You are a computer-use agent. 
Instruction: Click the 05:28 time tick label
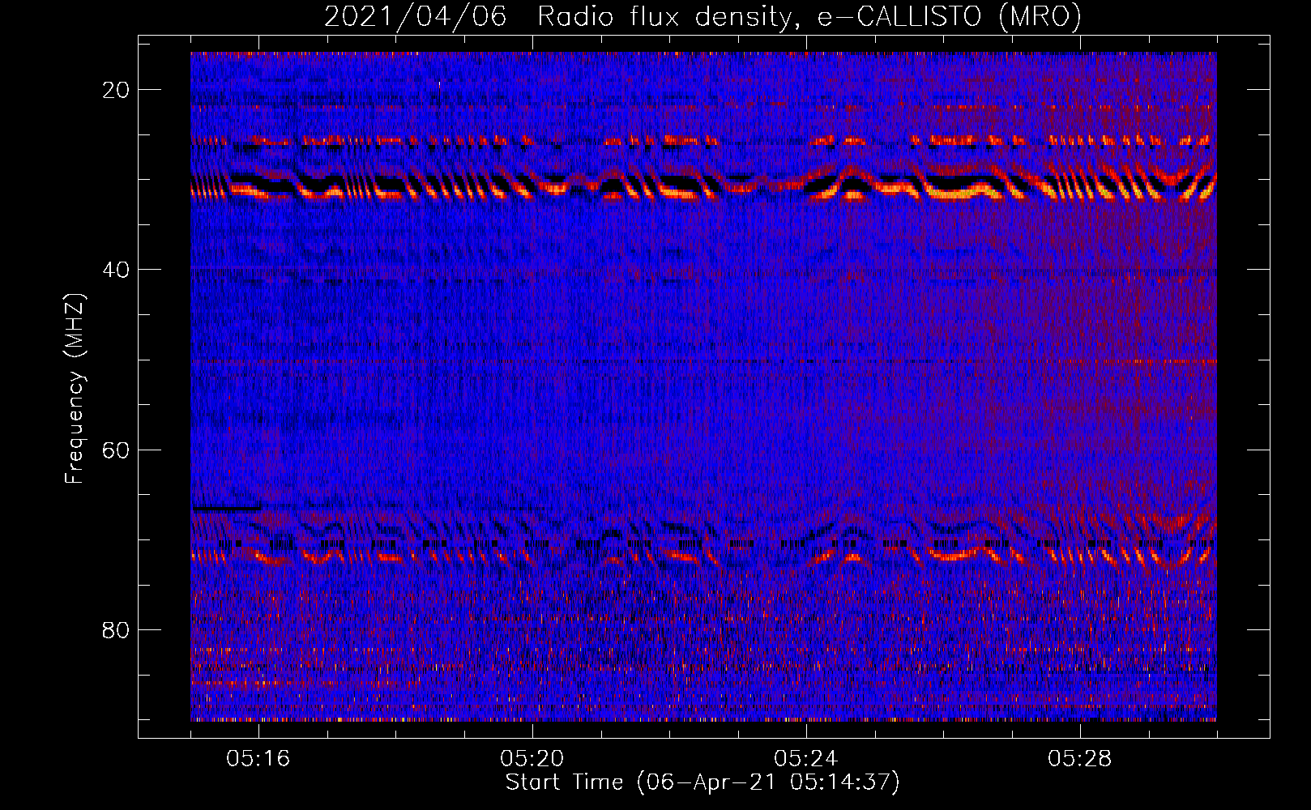(1080, 759)
